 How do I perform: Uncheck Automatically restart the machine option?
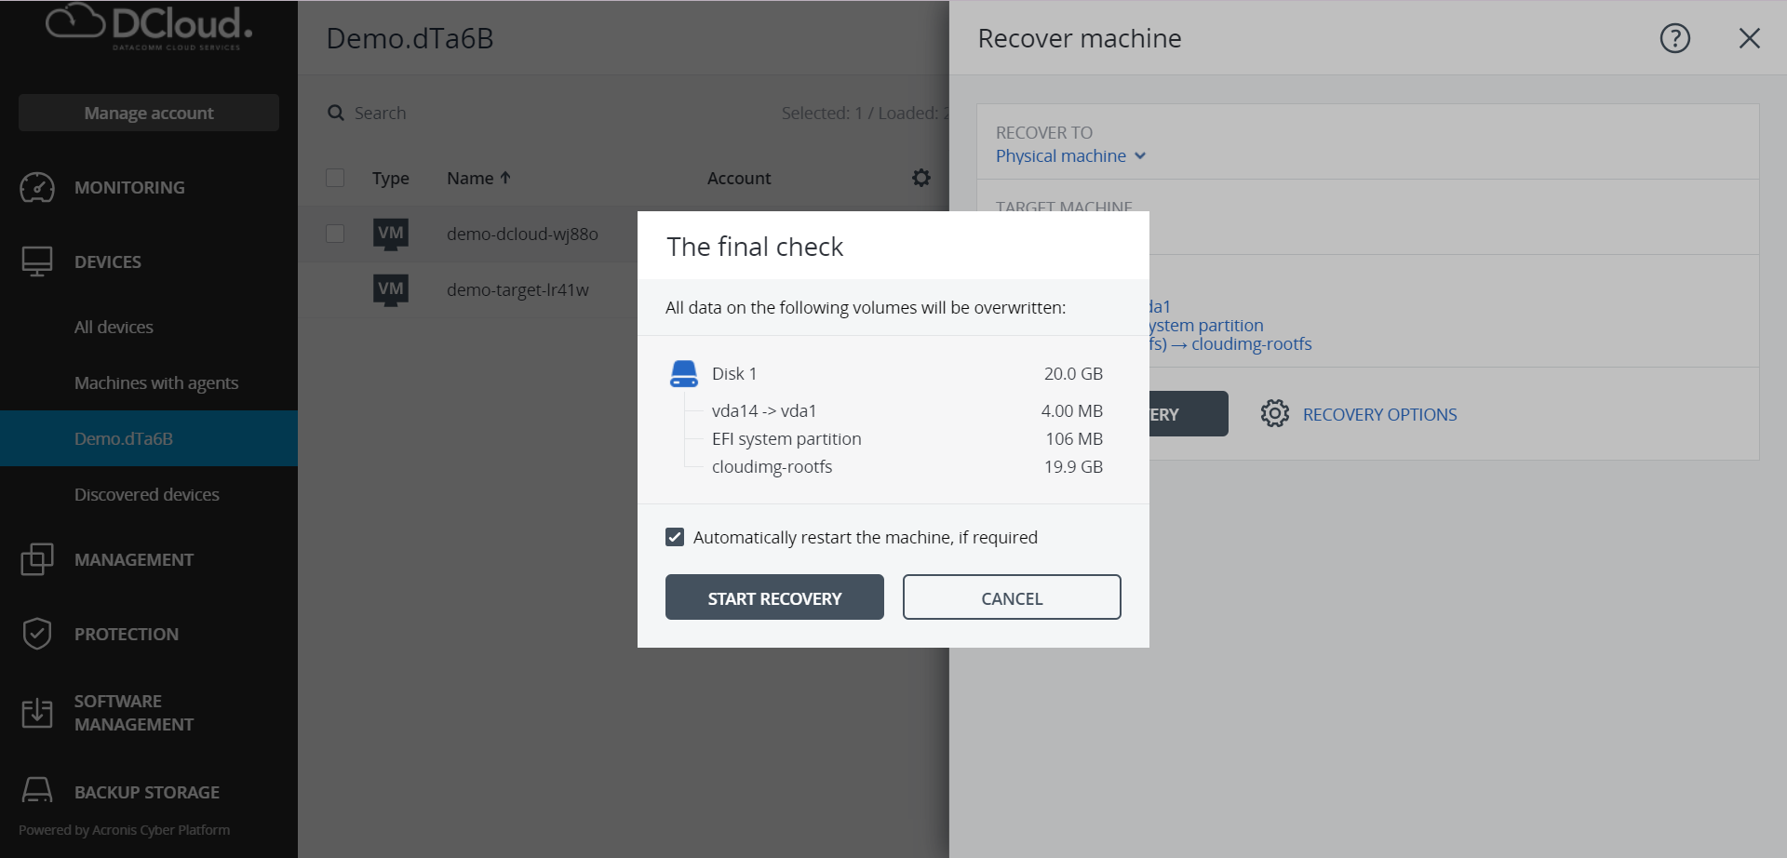674,536
